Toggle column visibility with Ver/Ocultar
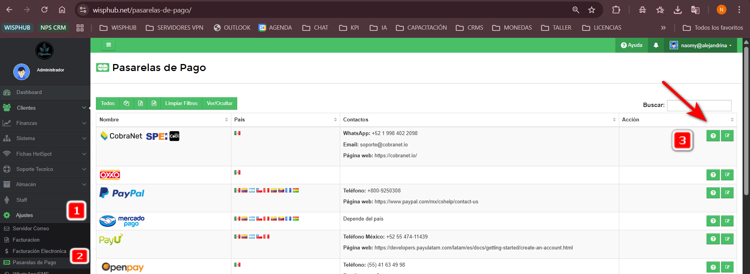The width and height of the screenshot is (750, 274). (x=220, y=103)
